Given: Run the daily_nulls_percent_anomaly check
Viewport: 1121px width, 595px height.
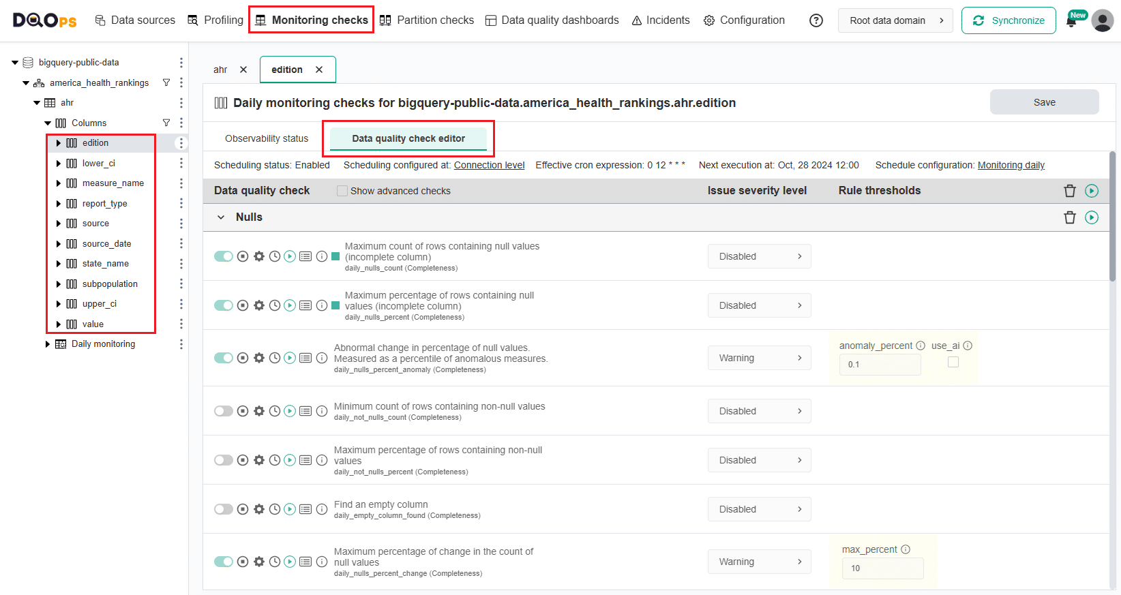Looking at the screenshot, I should click(290, 358).
